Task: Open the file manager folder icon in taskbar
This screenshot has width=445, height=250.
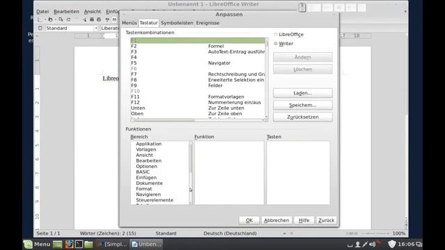Action: (x=88, y=244)
